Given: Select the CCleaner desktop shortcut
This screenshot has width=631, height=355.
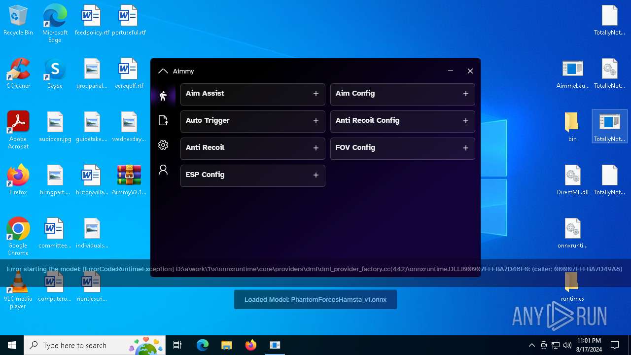Looking at the screenshot, I should (x=18, y=74).
